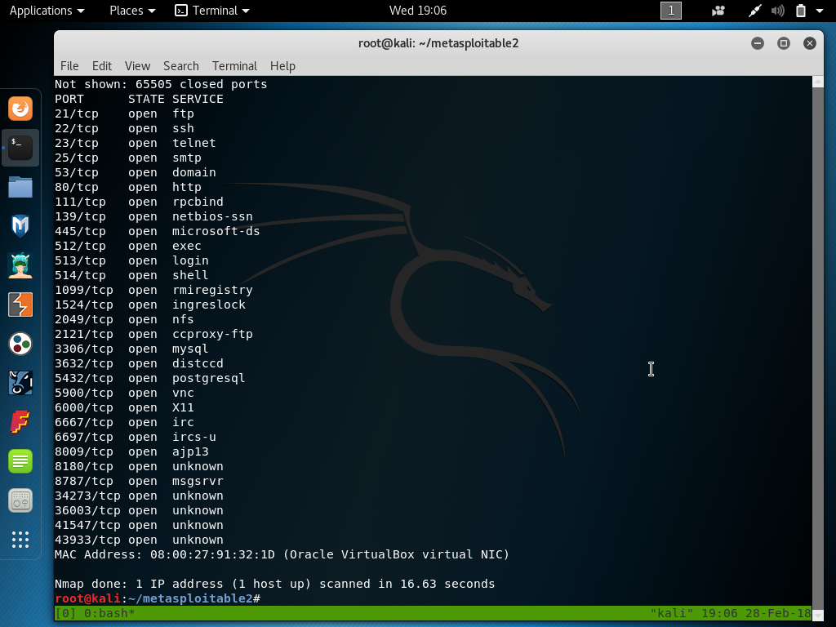836x627 pixels.
Task: Click the volume tray icon
Action: [777, 11]
